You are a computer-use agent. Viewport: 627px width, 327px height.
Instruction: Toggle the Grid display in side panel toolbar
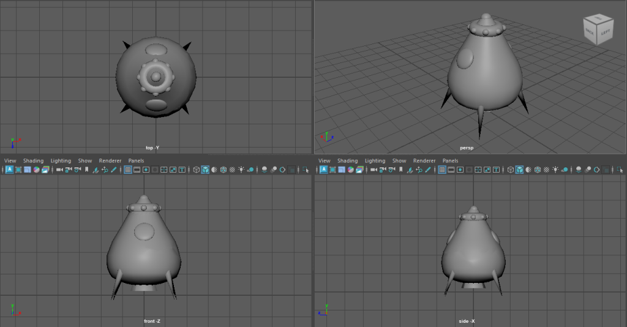(442, 170)
